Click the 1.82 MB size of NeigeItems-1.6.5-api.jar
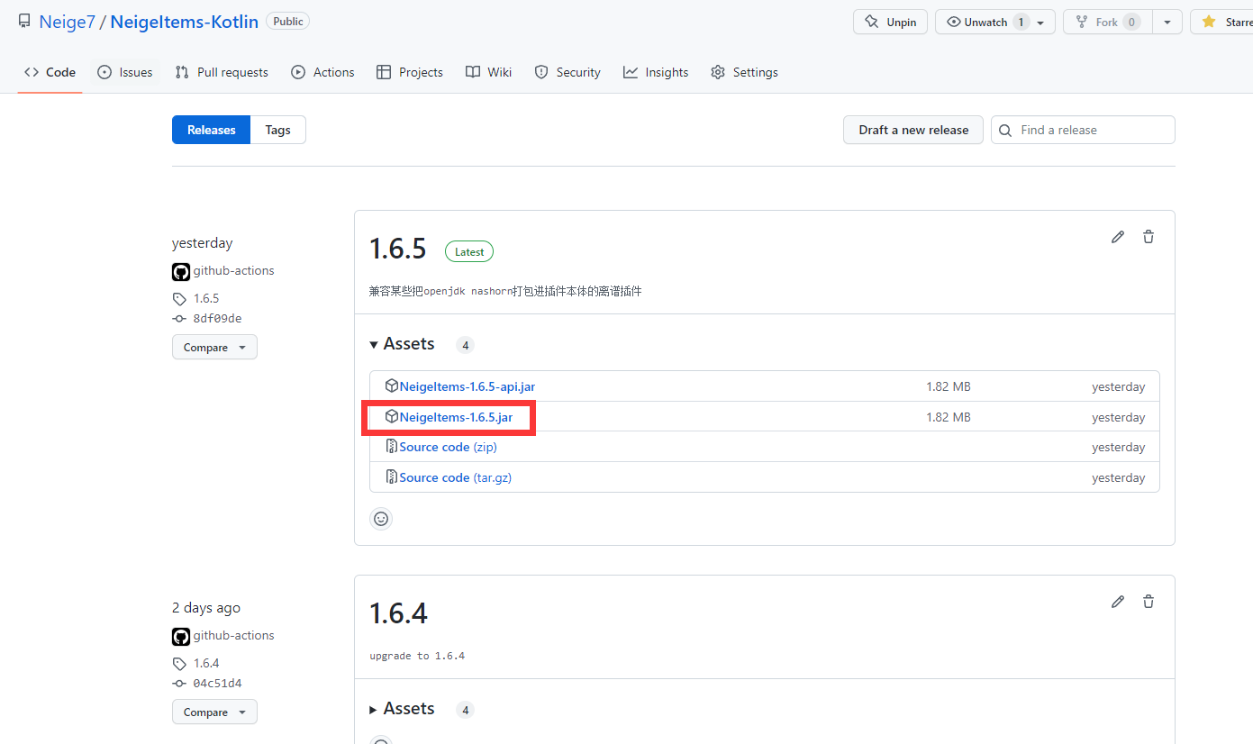This screenshot has width=1253, height=744. [949, 386]
